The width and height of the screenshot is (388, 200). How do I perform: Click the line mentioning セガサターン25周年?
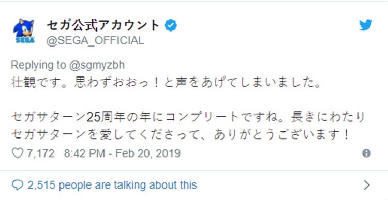[188, 117]
